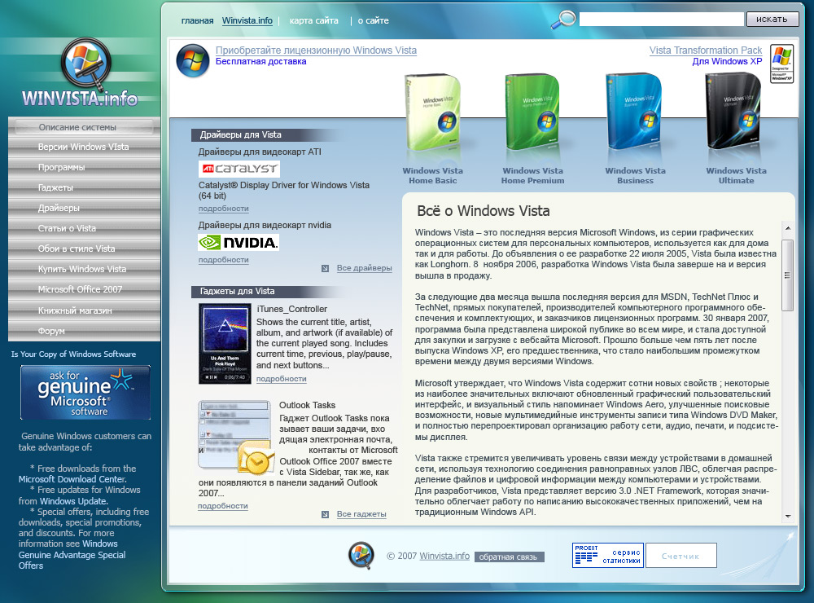Image resolution: width=814 pixels, height=603 pixels.
Task: Click the round Windows logo beside the Vista offer
Action: [193, 59]
